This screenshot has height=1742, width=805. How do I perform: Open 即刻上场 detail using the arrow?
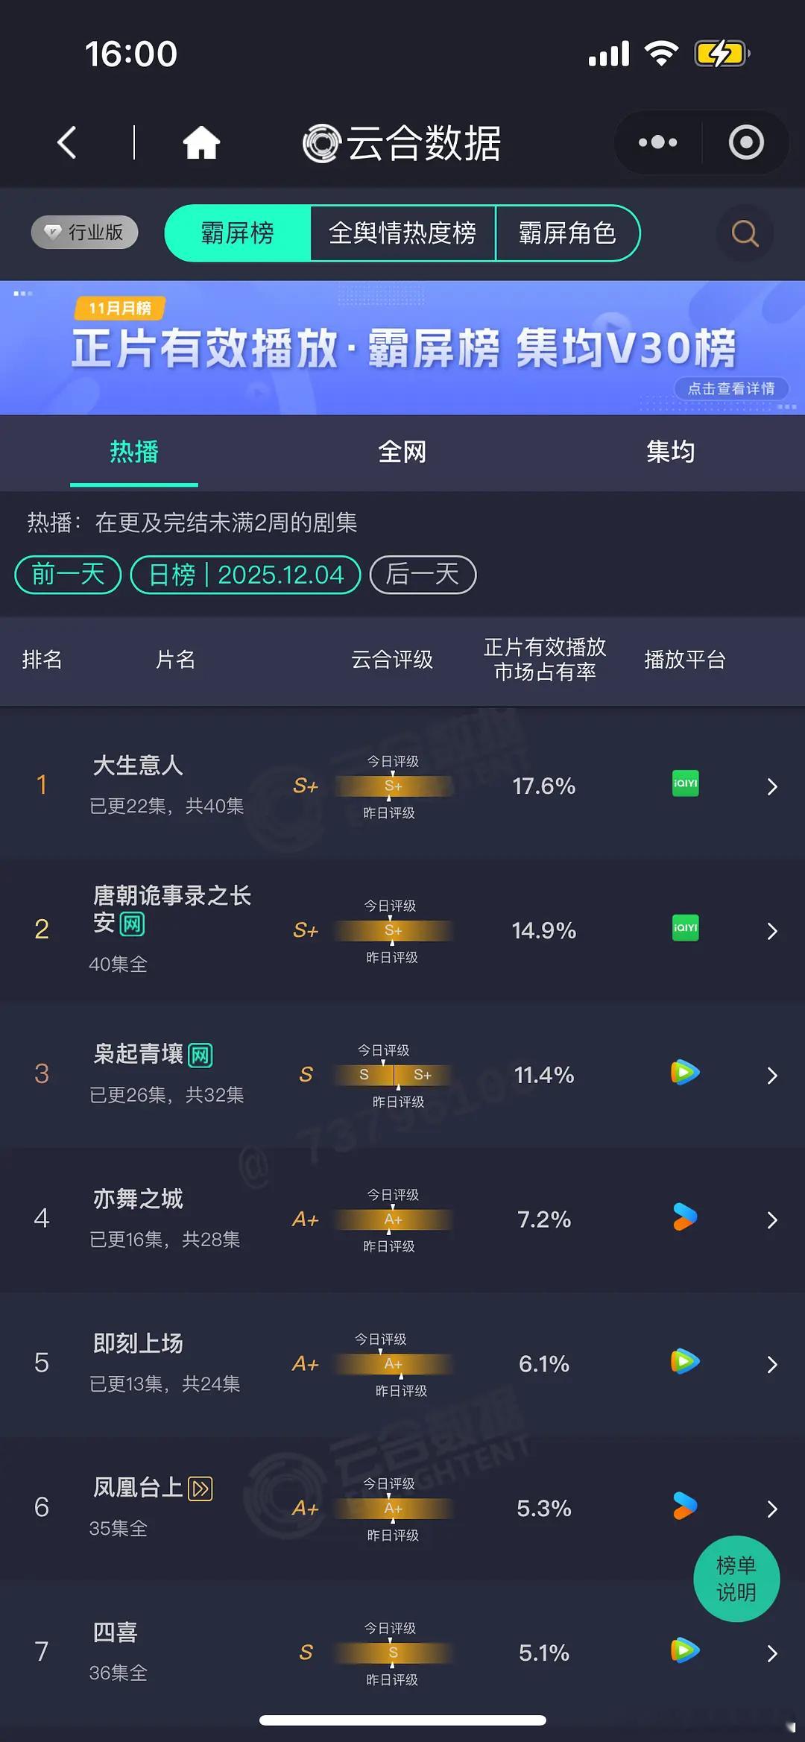coord(772,1364)
